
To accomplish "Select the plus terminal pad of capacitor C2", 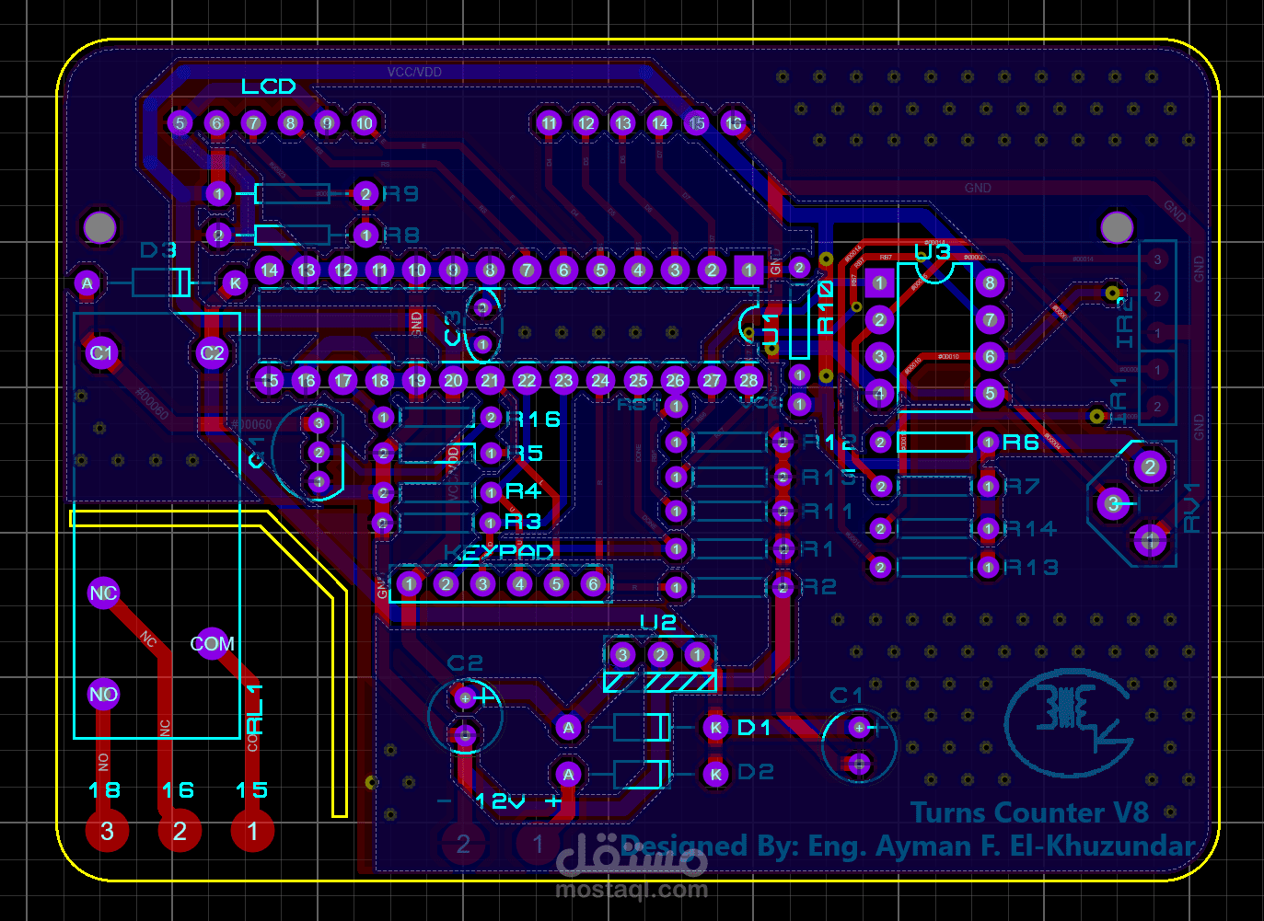I will click(465, 697).
